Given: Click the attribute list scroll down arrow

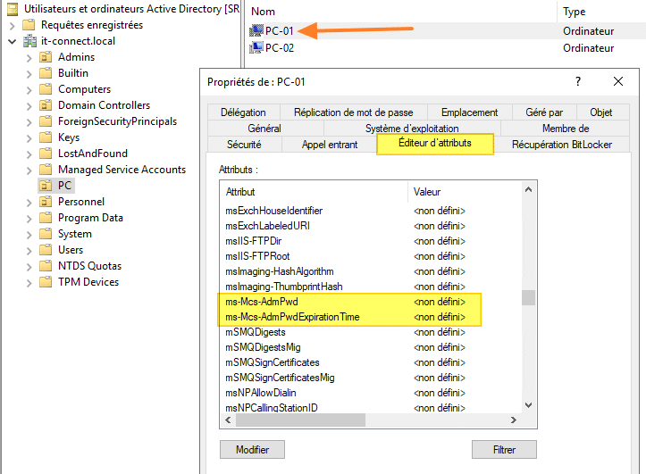Looking at the screenshot, I should pyautogui.click(x=529, y=405).
